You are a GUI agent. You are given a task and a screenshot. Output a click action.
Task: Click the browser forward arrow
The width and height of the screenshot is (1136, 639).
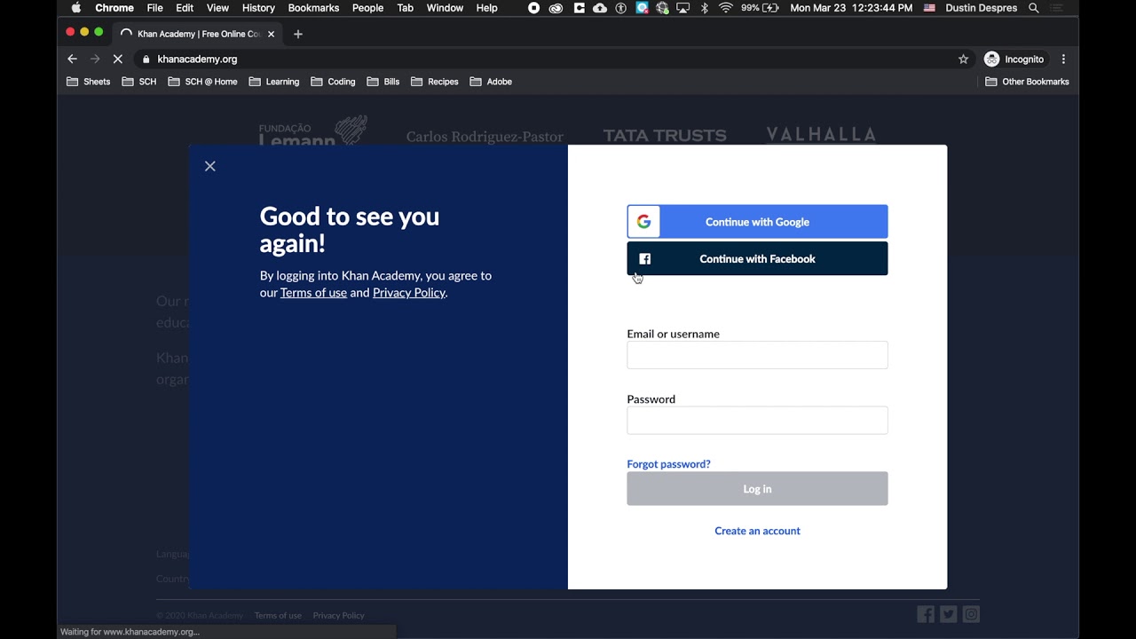coord(95,59)
